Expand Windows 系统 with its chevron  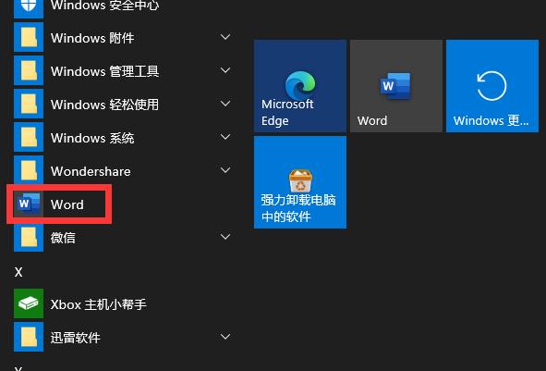(x=225, y=137)
